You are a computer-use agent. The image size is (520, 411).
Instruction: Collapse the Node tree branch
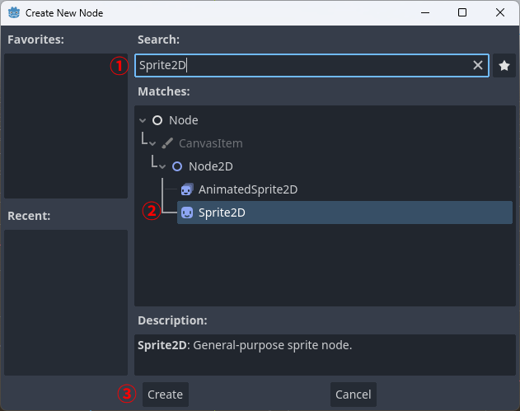(x=143, y=120)
